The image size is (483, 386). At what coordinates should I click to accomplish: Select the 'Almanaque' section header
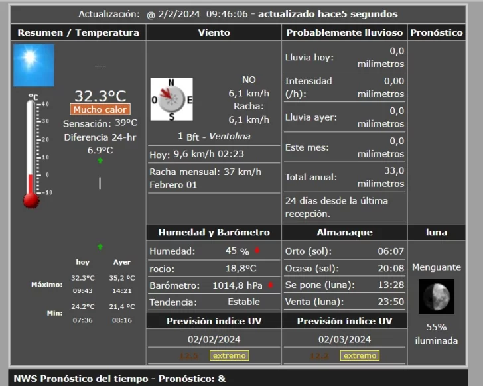pyautogui.click(x=344, y=232)
